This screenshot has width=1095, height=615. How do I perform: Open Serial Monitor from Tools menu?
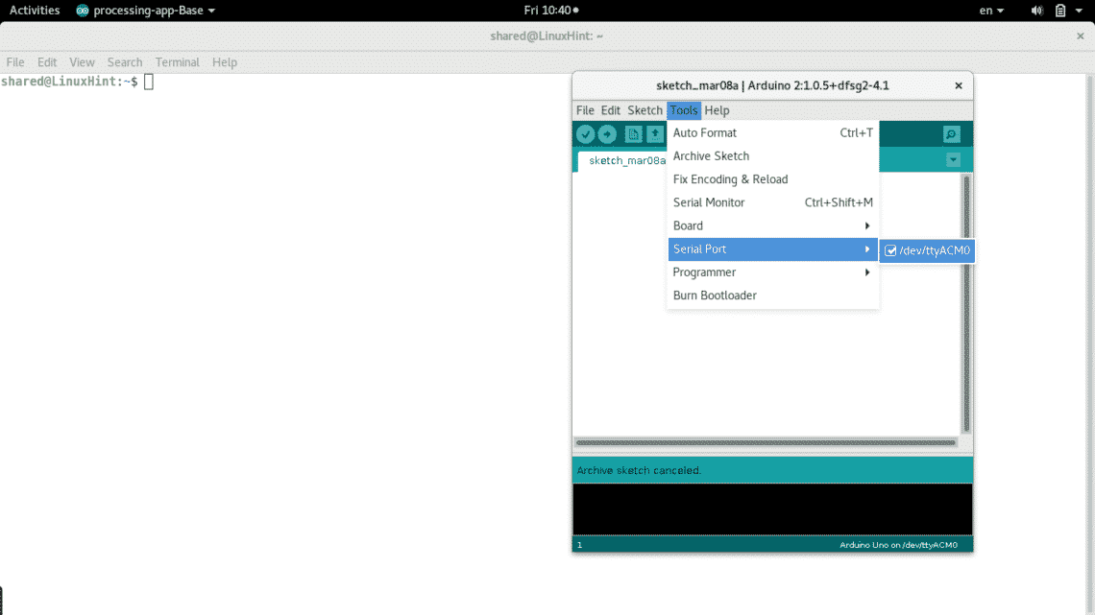[773, 202]
